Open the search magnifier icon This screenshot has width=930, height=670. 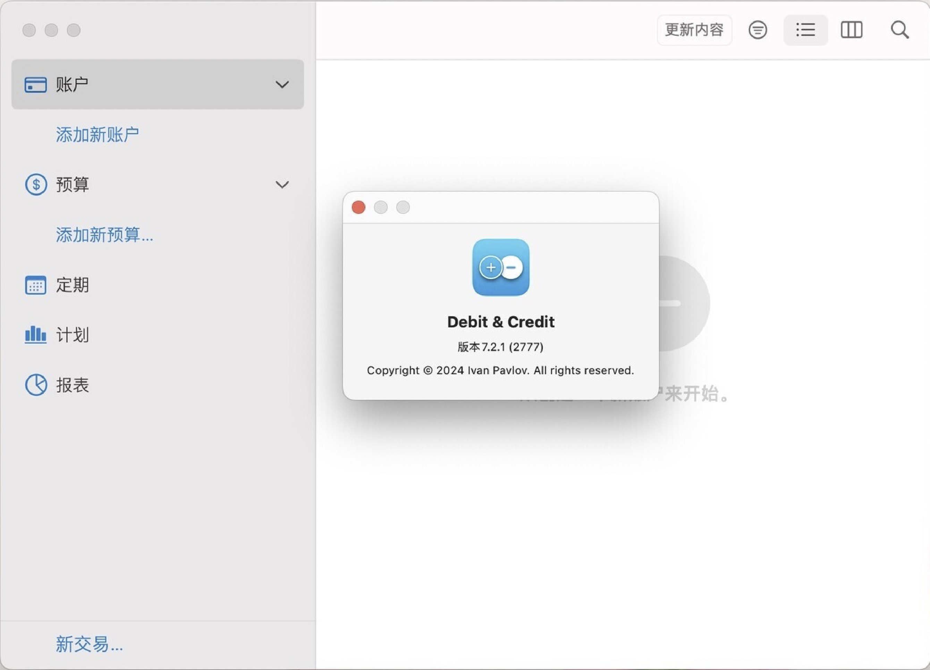click(x=900, y=30)
